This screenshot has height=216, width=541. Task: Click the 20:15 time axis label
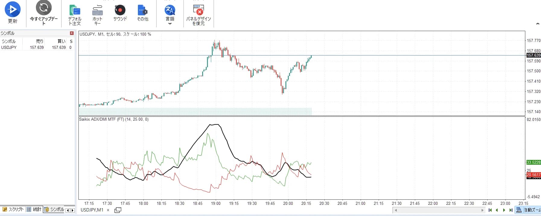306,204
